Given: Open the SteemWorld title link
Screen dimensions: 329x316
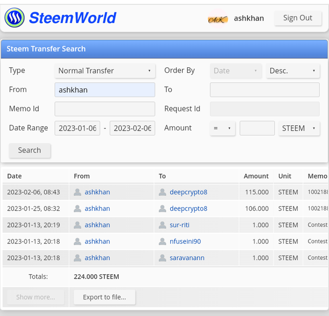Looking at the screenshot, I should 72,18.
